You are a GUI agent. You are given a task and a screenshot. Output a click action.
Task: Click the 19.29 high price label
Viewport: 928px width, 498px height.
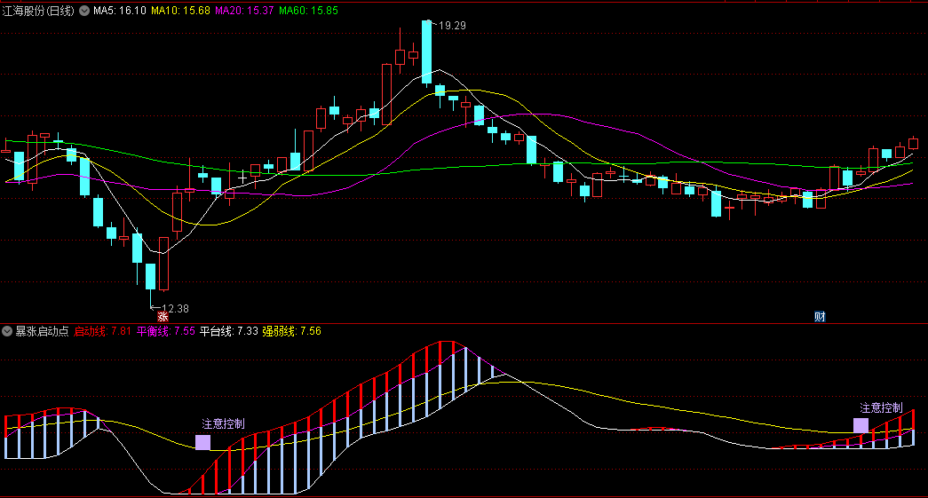pyautogui.click(x=453, y=26)
